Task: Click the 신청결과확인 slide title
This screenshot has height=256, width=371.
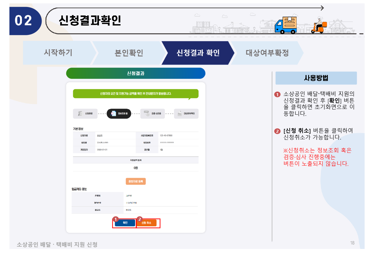Action: coord(90,20)
